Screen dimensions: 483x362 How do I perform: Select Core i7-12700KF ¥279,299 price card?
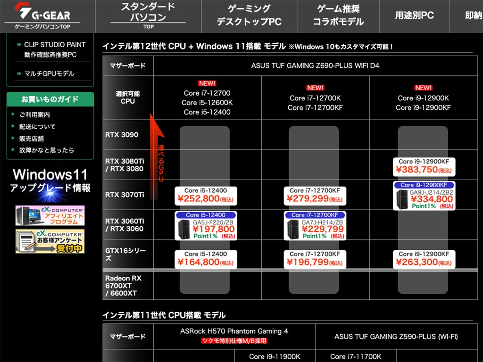point(315,196)
